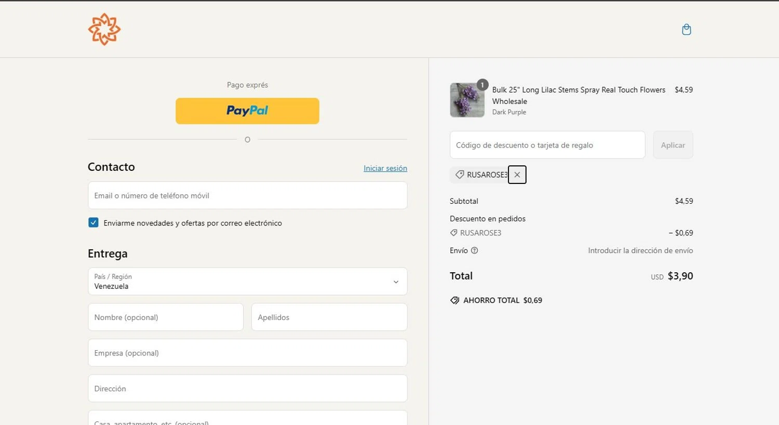Click the Contacto section heading
The image size is (779, 425).
coord(111,167)
